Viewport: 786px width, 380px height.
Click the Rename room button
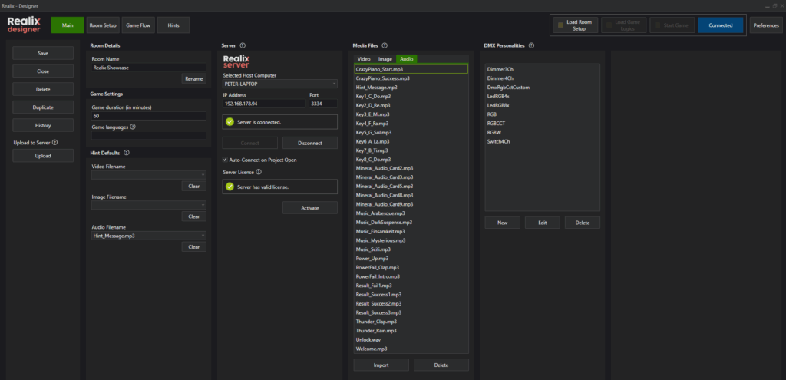pos(193,79)
